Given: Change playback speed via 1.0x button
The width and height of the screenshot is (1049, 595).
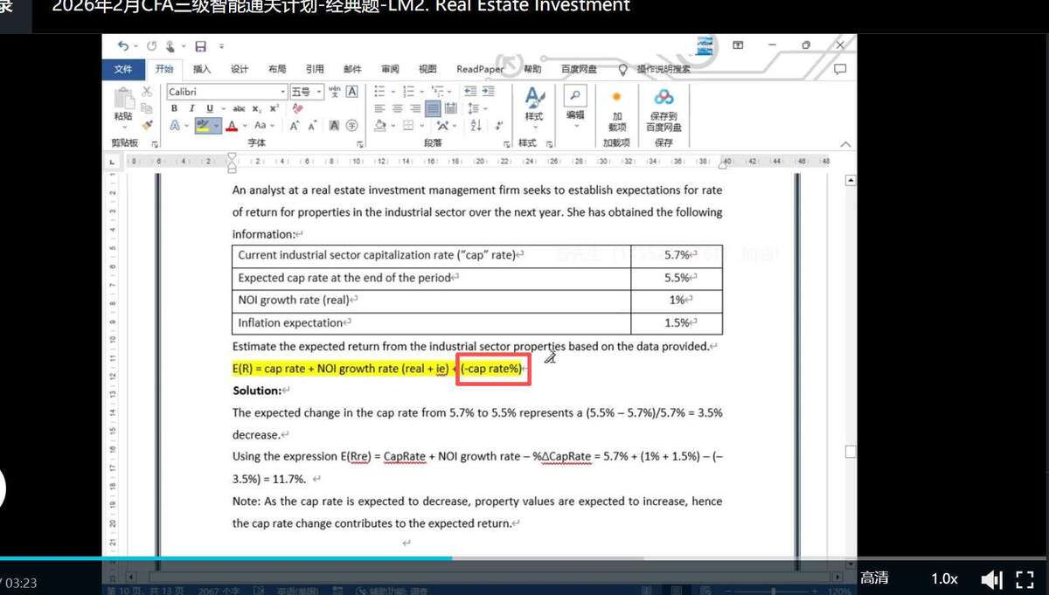Looking at the screenshot, I should [944, 578].
